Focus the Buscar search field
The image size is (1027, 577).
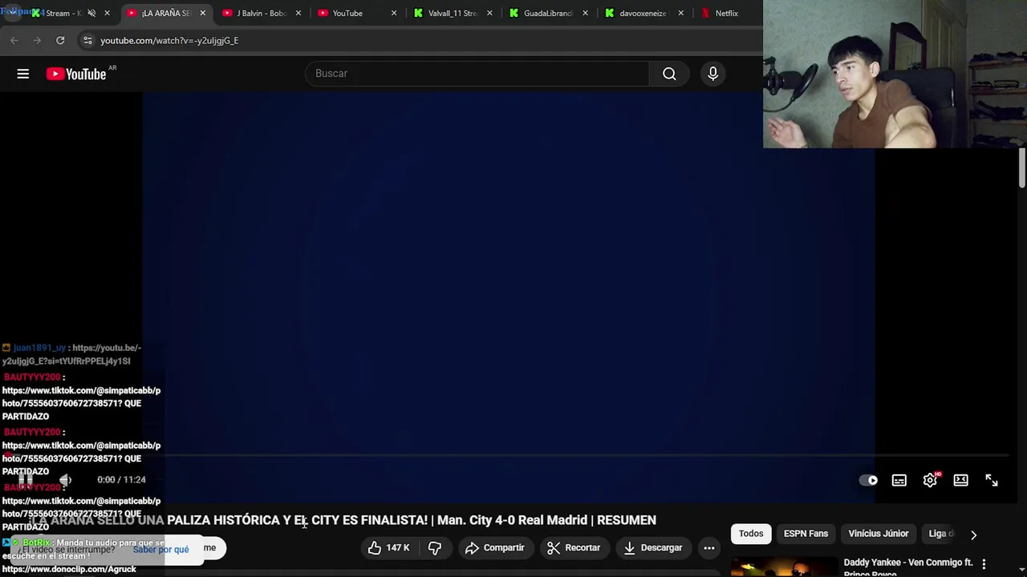(x=477, y=74)
